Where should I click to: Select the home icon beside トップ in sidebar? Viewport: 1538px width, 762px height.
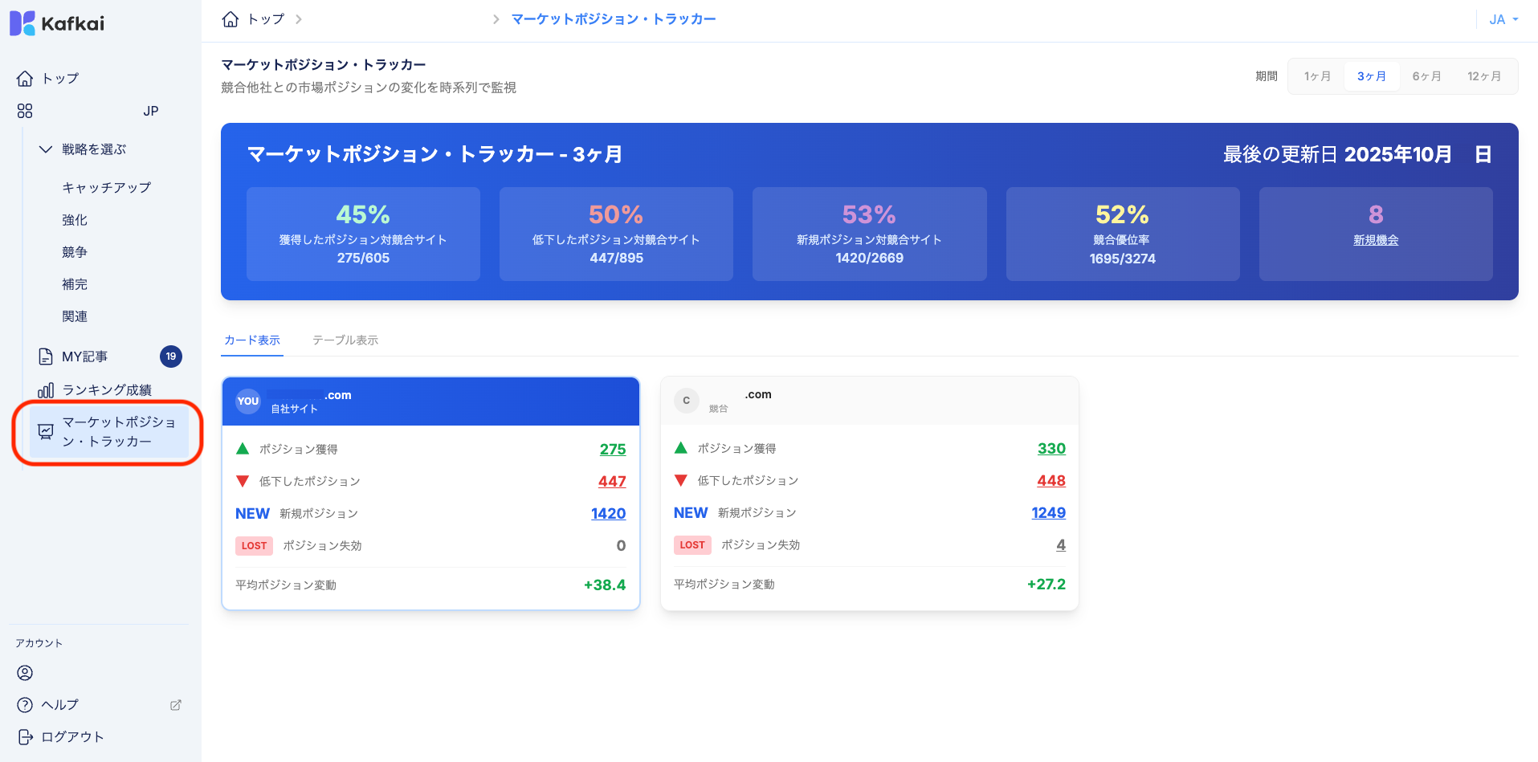point(25,77)
